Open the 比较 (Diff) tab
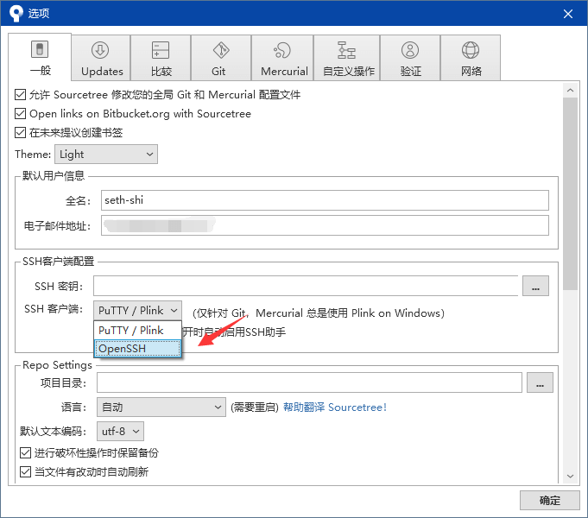This screenshot has height=518, width=588. [161, 58]
